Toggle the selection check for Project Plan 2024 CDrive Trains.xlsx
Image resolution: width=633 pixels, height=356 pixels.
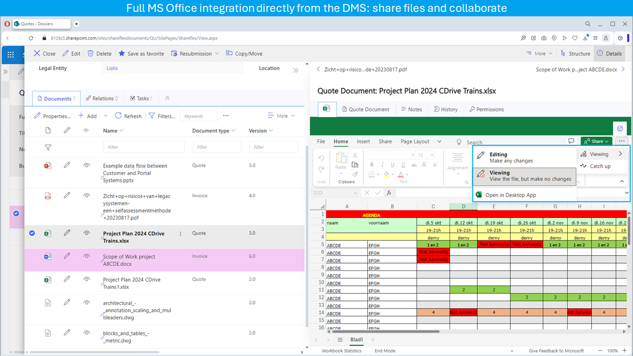point(32,233)
